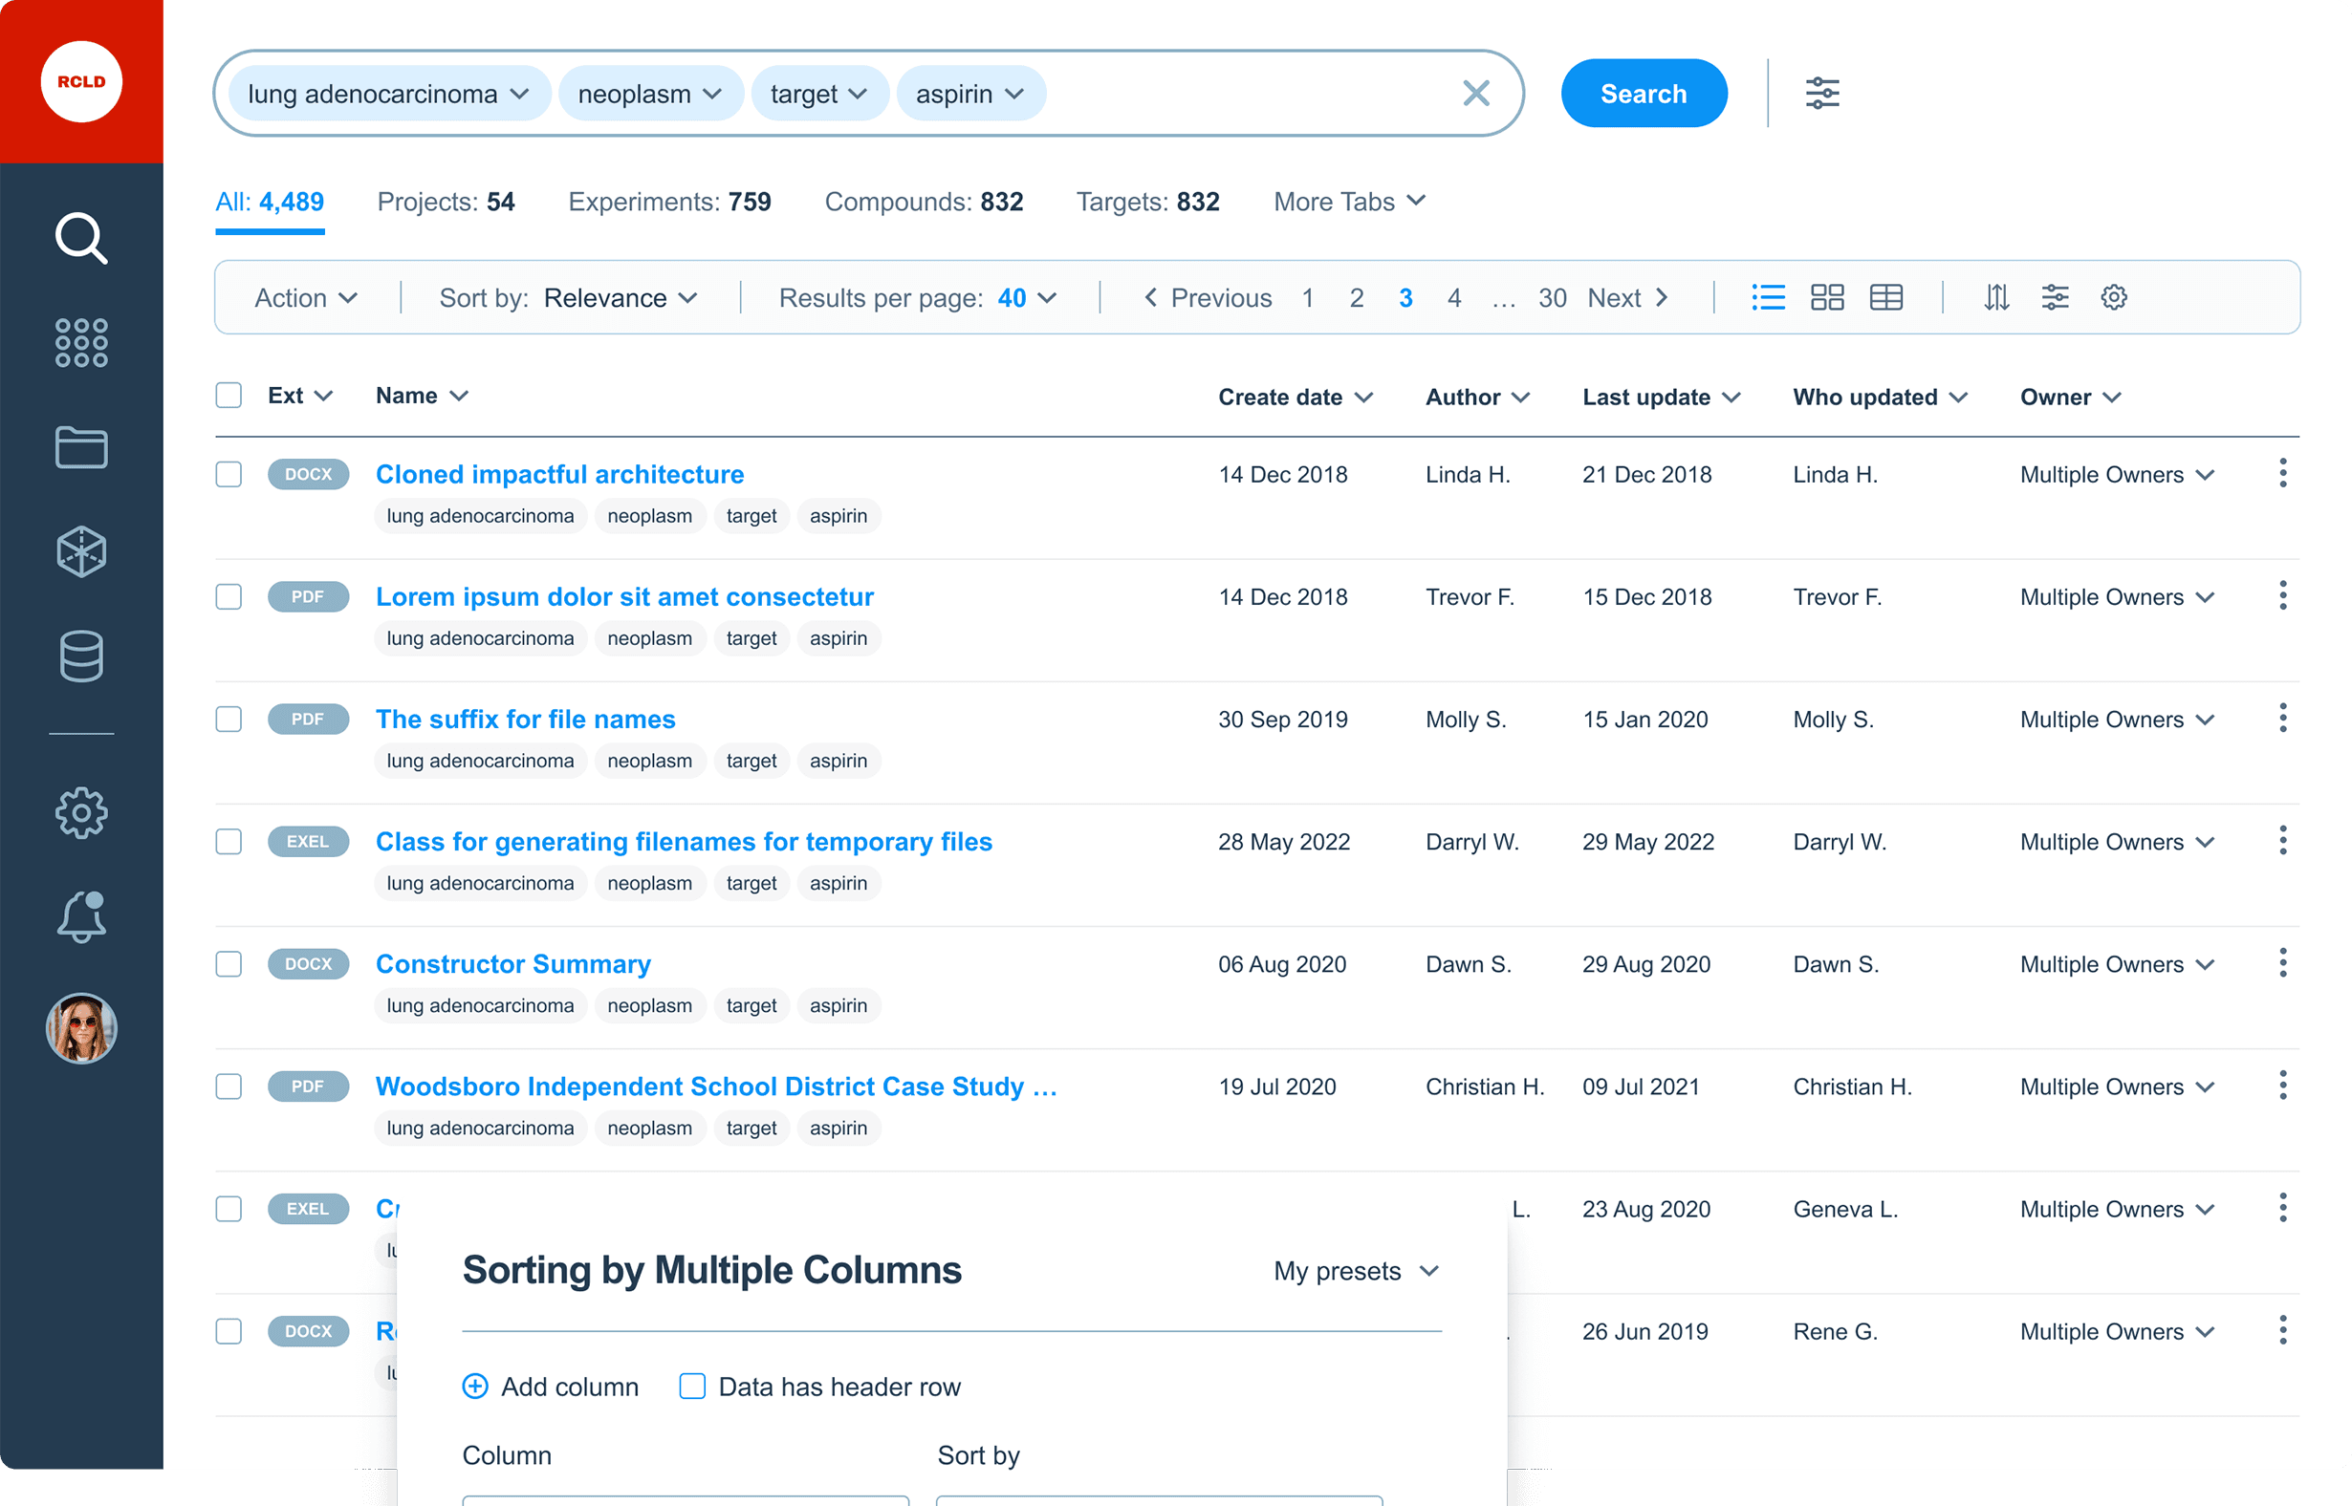Expand the My presets dropdown
Viewport: 2352px width, 1506px height.
[x=1356, y=1271]
